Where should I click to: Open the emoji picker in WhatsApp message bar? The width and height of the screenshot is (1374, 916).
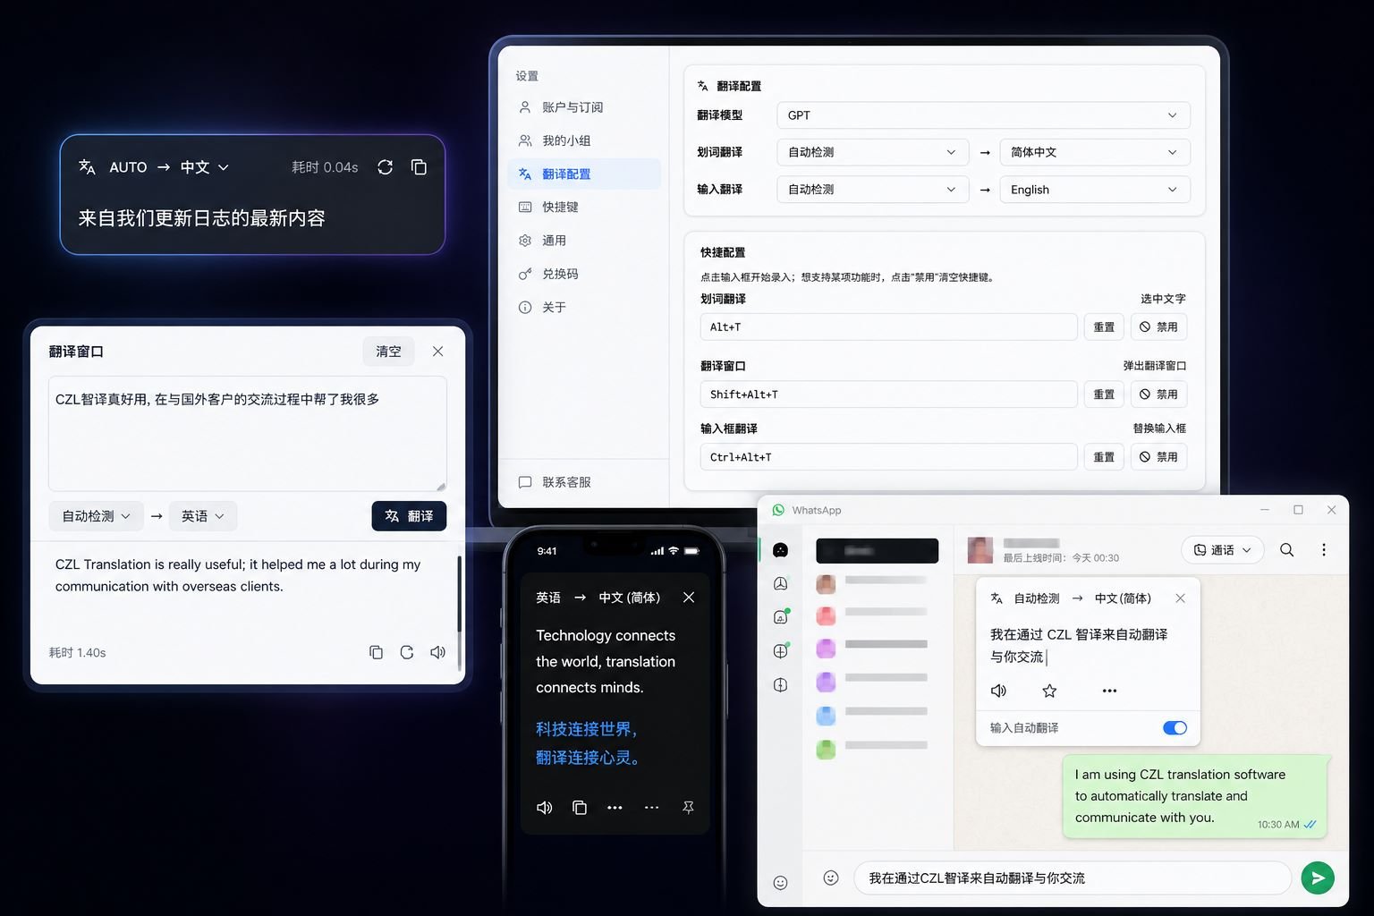tap(831, 878)
